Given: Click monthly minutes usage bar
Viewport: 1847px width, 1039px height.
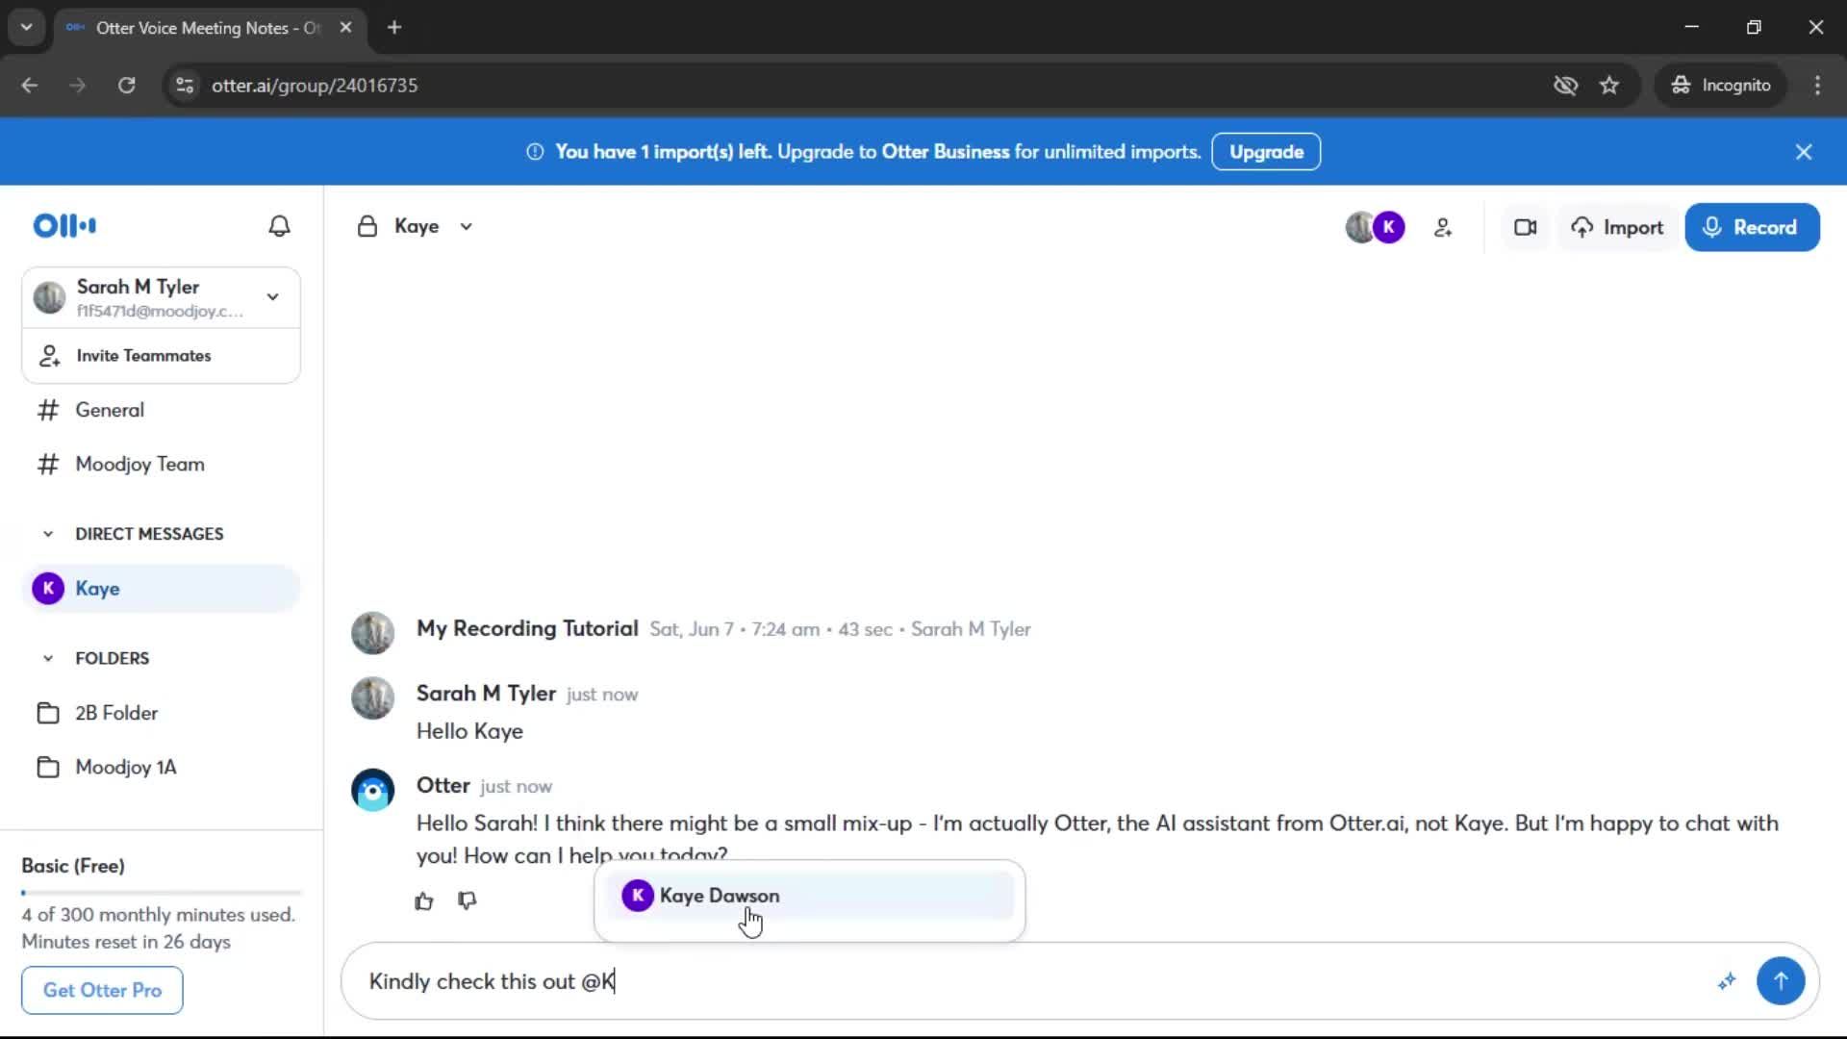Looking at the screenshot, I should coord(162,893).
